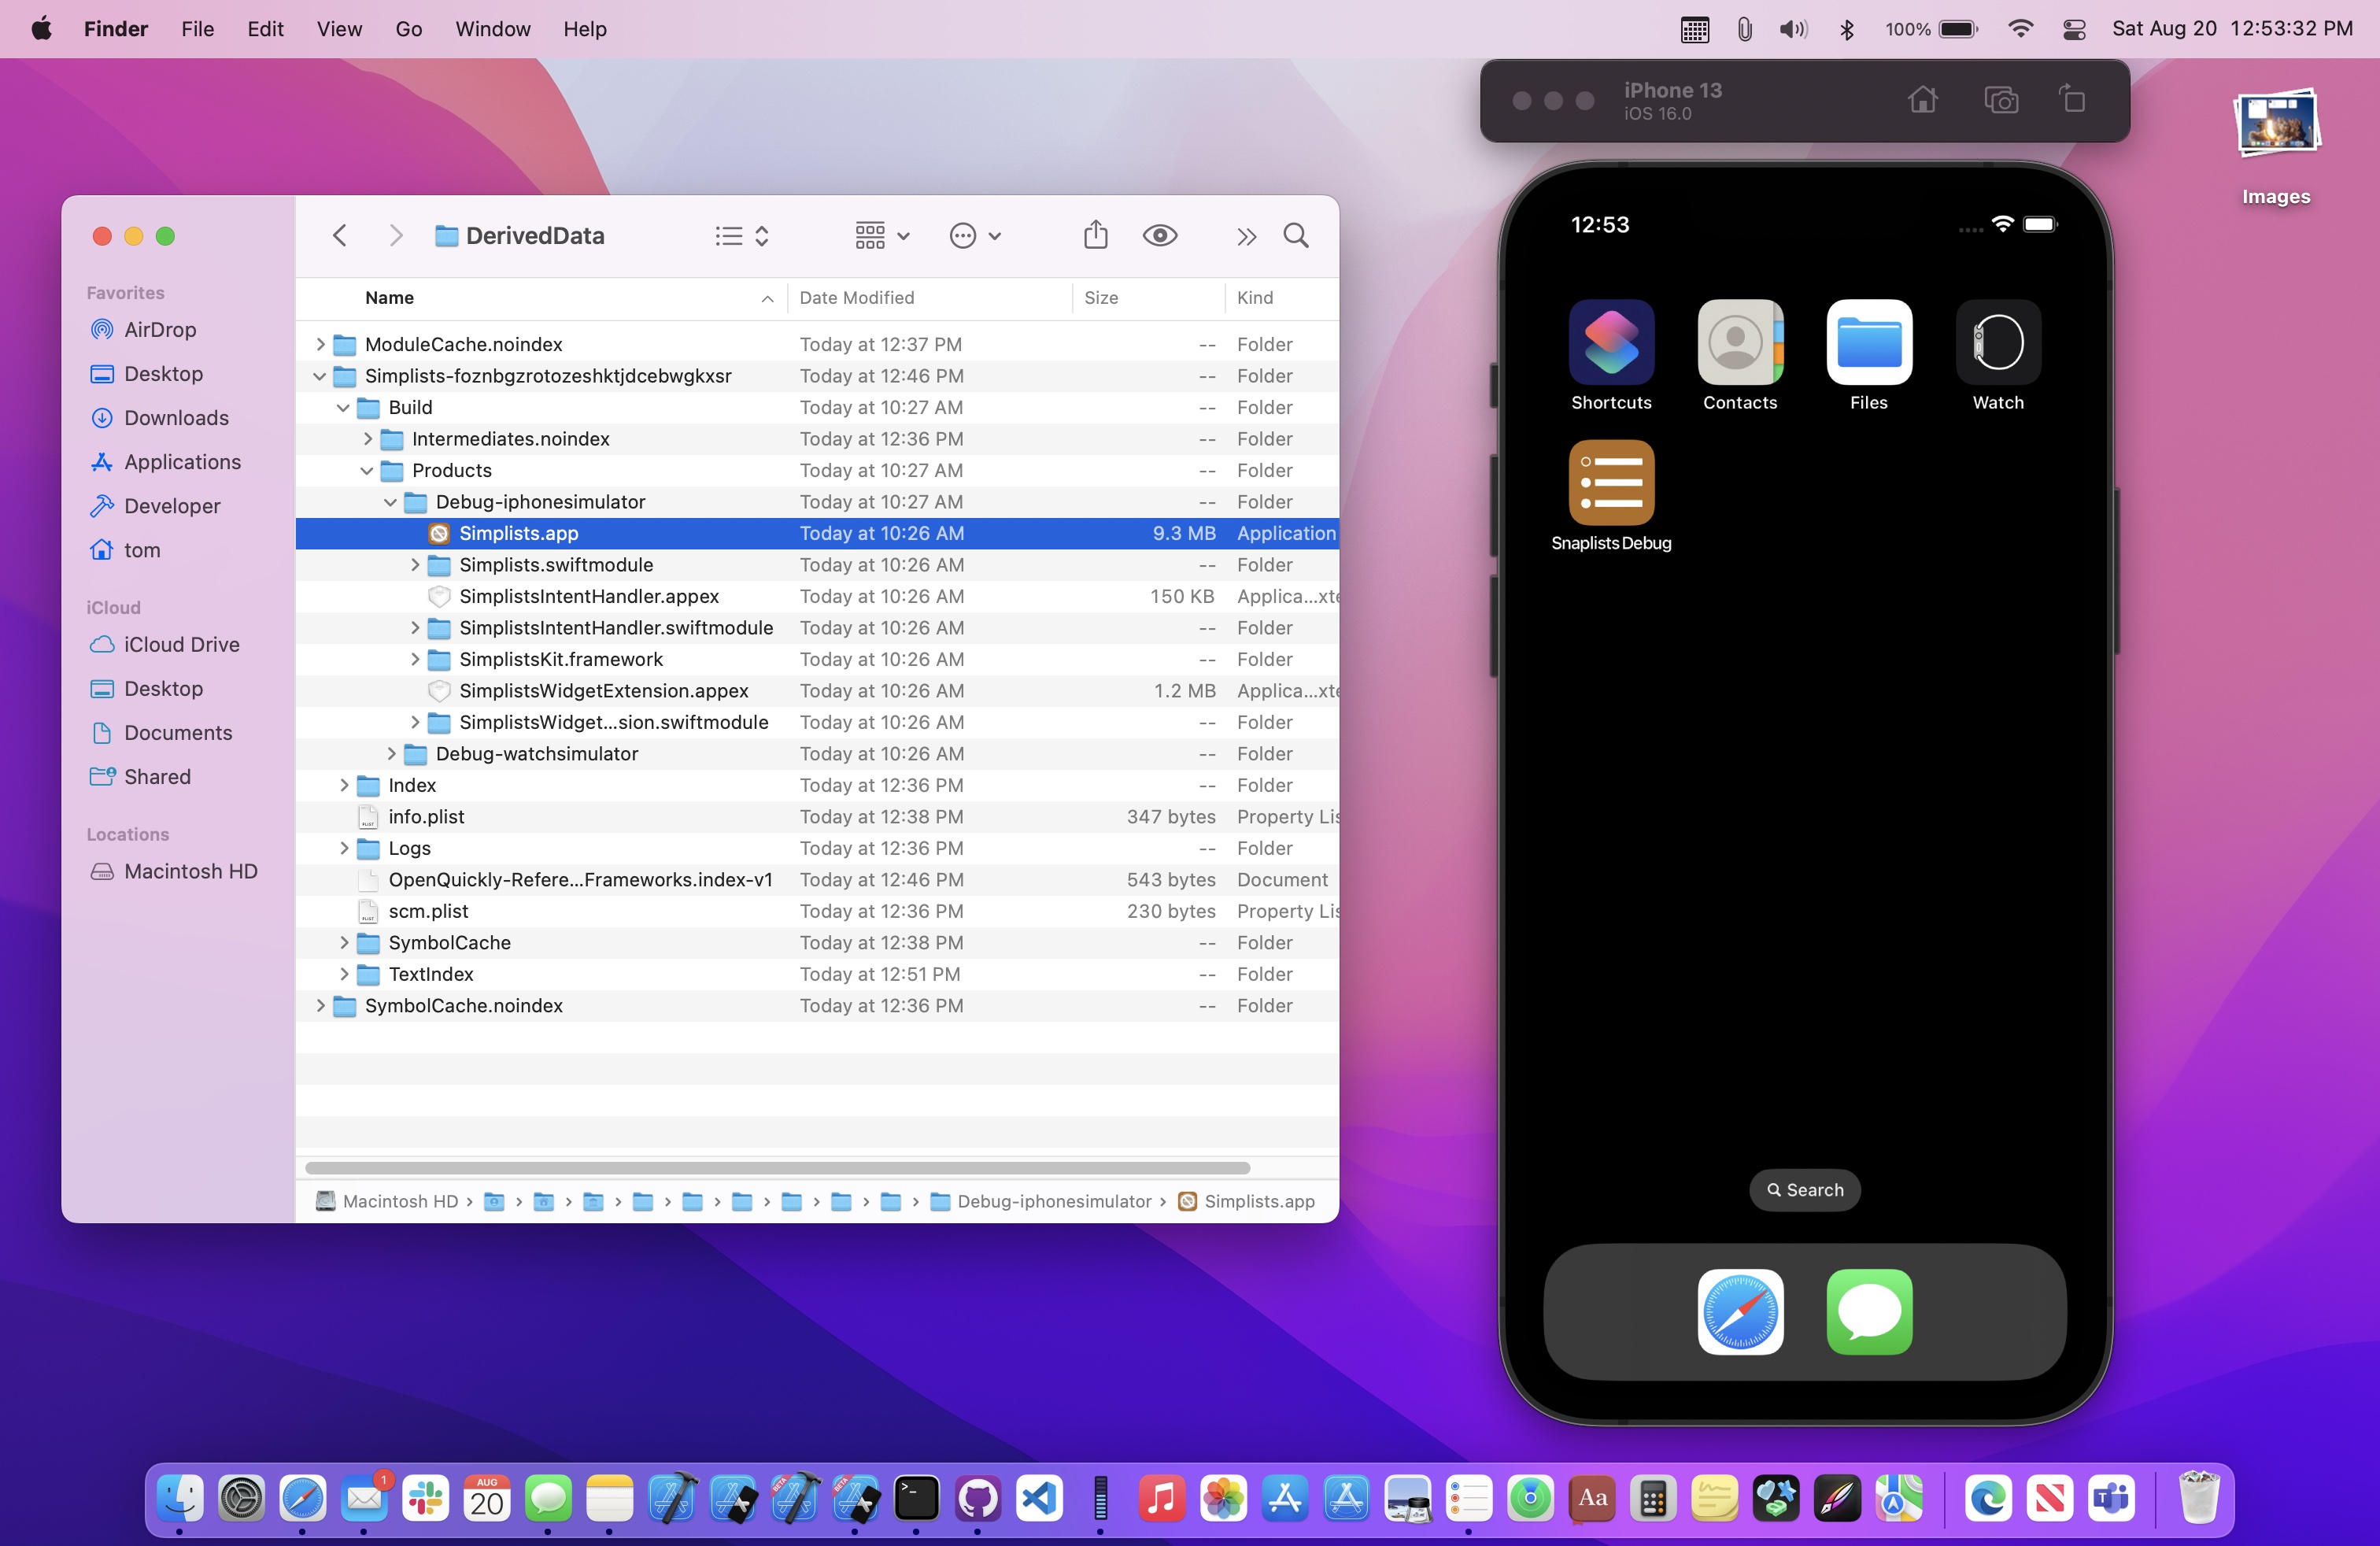Select SimplistsWidgetExtension.appex file

[817, 691]
